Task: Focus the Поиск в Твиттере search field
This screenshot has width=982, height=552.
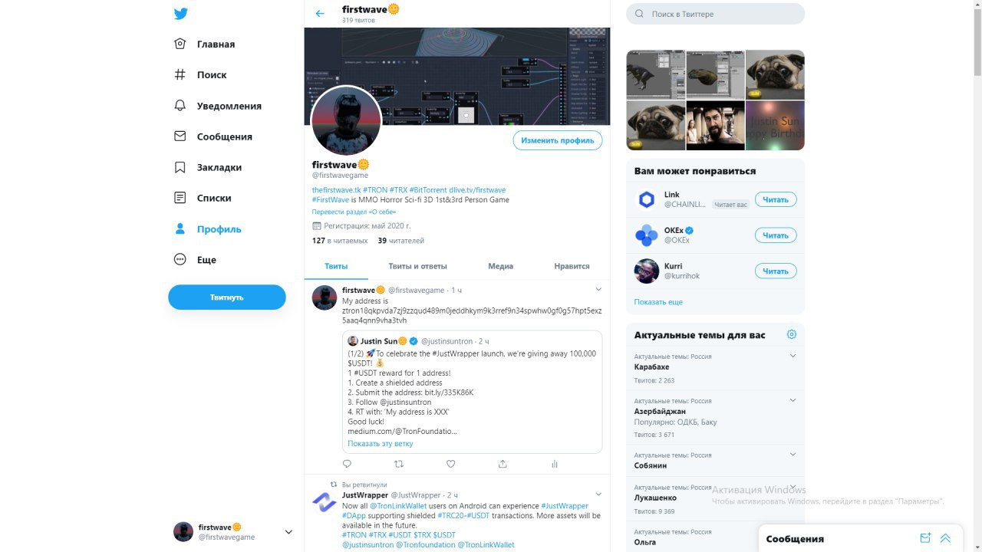Action: (716, 14)
